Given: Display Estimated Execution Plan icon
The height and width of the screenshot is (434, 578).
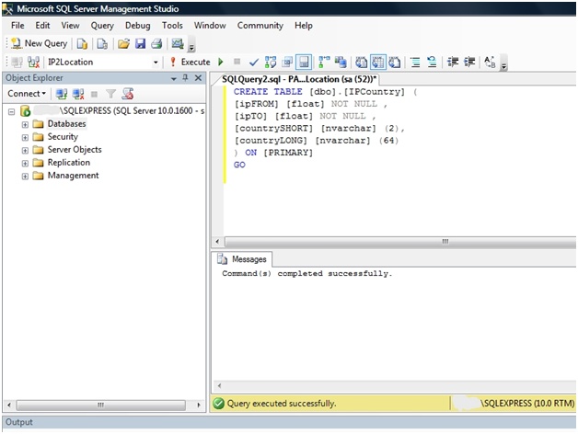Looking at the screenshot, I should [271, 62].
